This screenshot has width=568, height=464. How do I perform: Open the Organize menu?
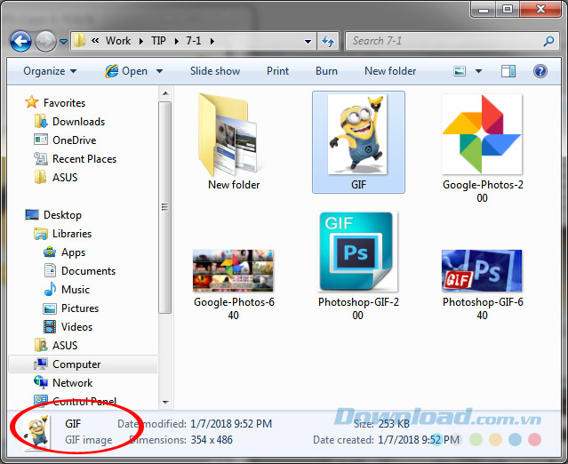(x=50, y=71)
